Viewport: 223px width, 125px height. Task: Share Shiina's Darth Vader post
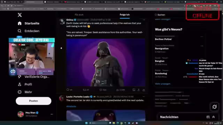(139, 90)
